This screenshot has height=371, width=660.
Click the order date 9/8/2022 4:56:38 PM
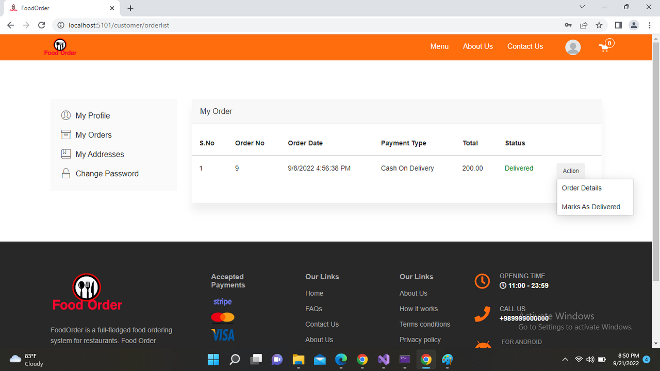(x=319, y=168)
